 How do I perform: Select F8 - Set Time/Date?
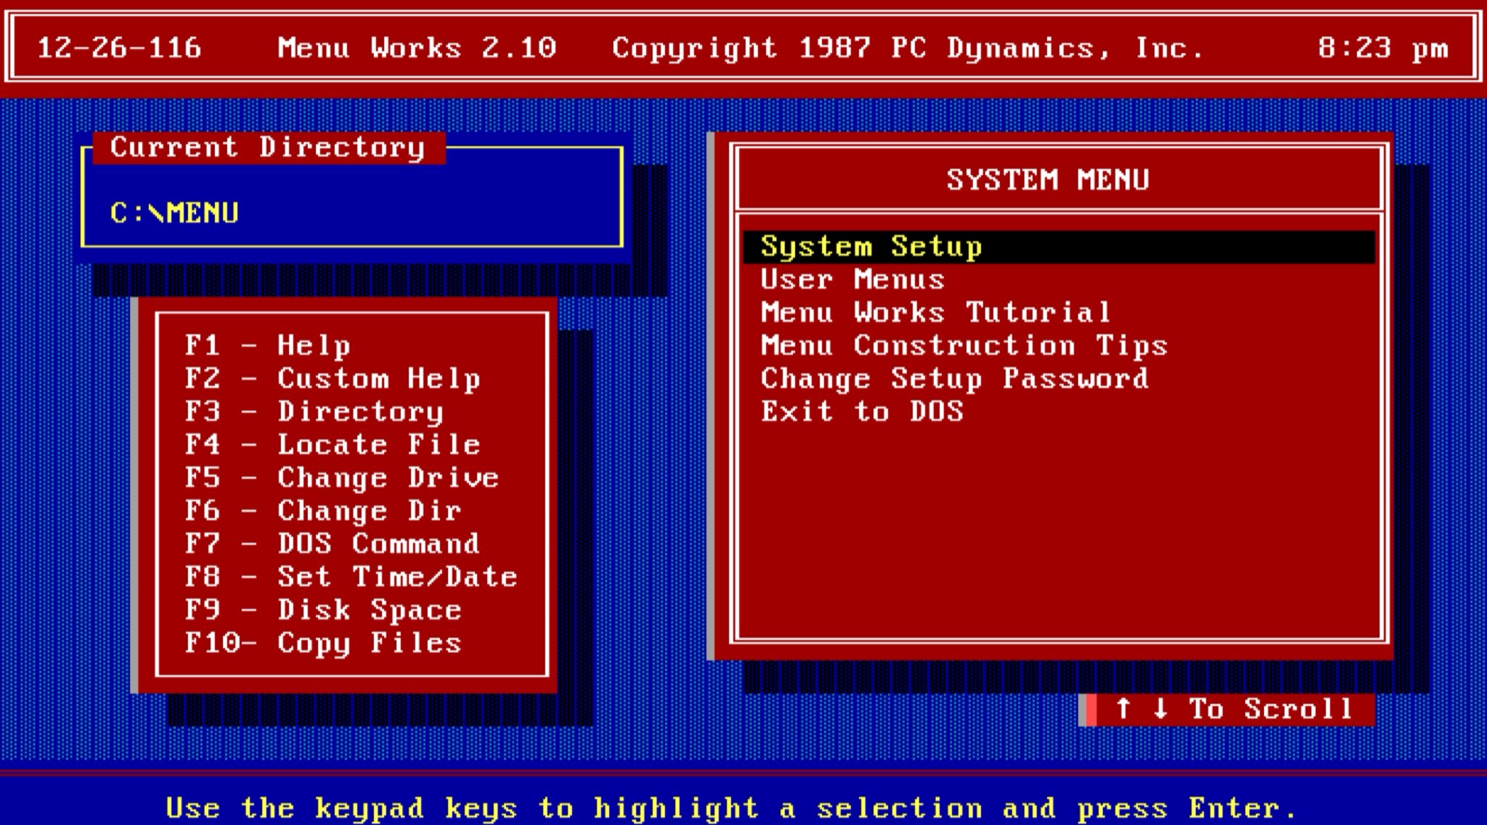tap(351, 578)
